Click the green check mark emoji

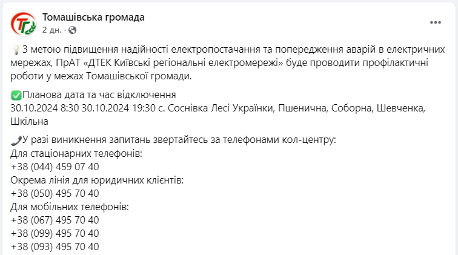coord(16,95)
